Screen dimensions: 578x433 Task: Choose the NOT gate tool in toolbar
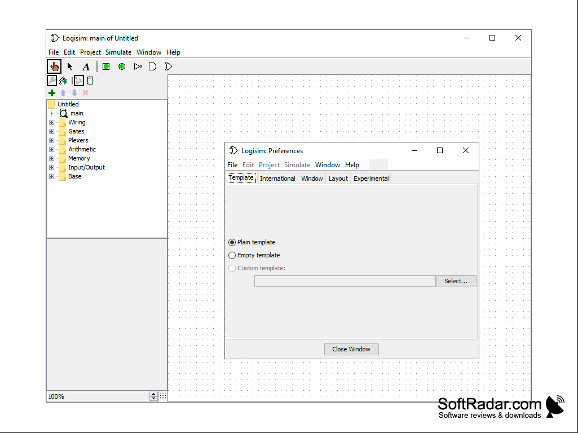click(x=138, y=66)
